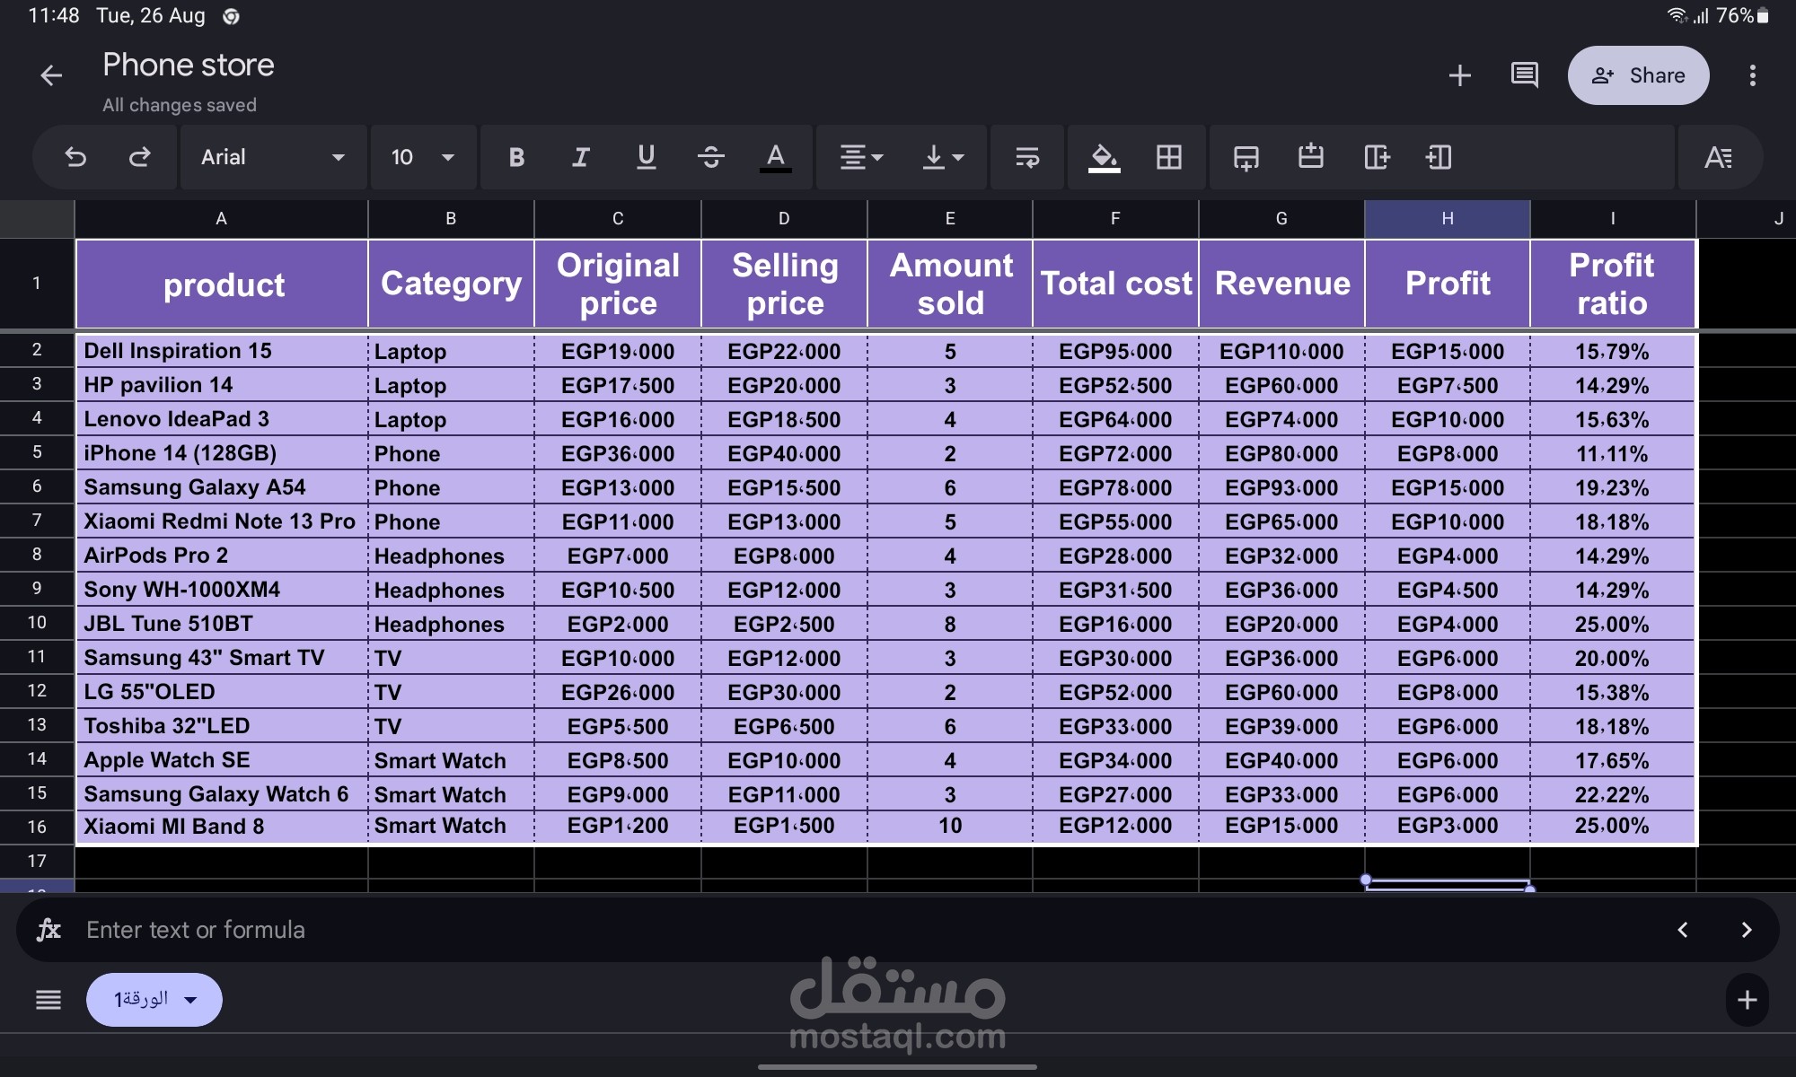1796x1077 pixels.
Task: Tap the Wi-Fi status icon
Action: [x=1677, y=16]
